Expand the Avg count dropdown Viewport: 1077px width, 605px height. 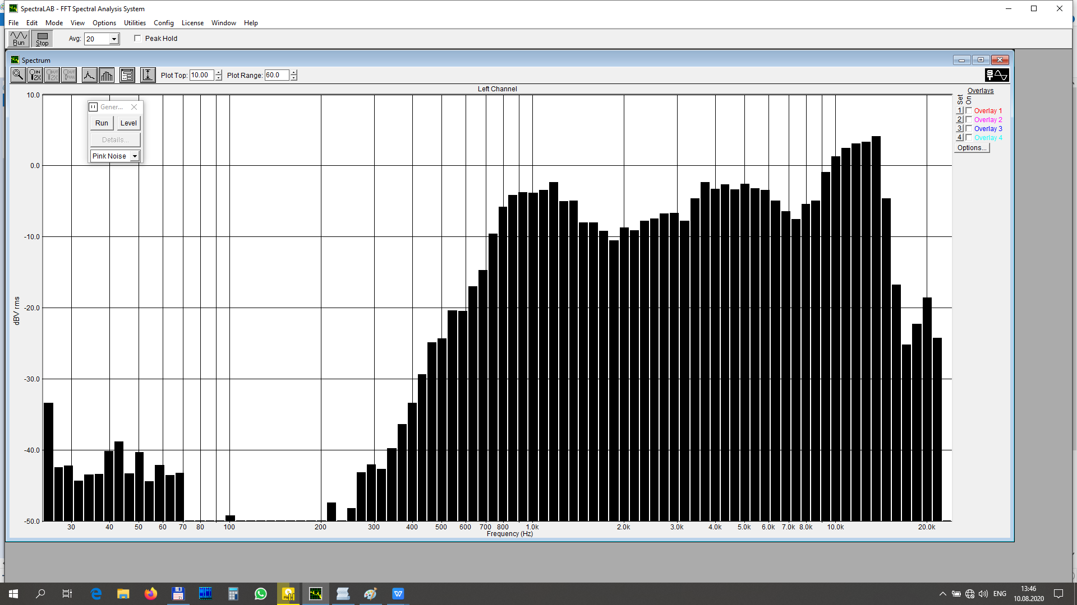point(114,39)
